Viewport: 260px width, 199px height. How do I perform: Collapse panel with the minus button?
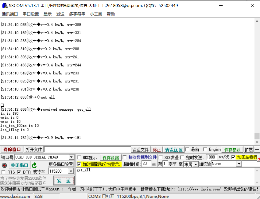(x=257, y=150)
